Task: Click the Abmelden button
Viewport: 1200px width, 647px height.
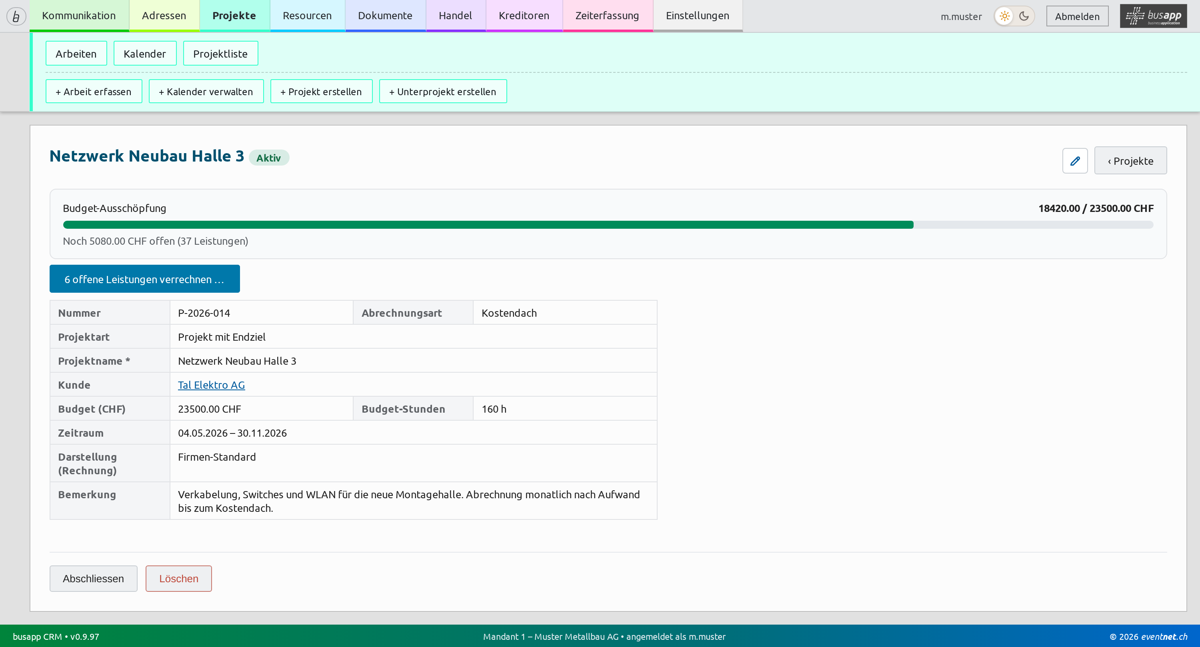Action: point(1077,16)
